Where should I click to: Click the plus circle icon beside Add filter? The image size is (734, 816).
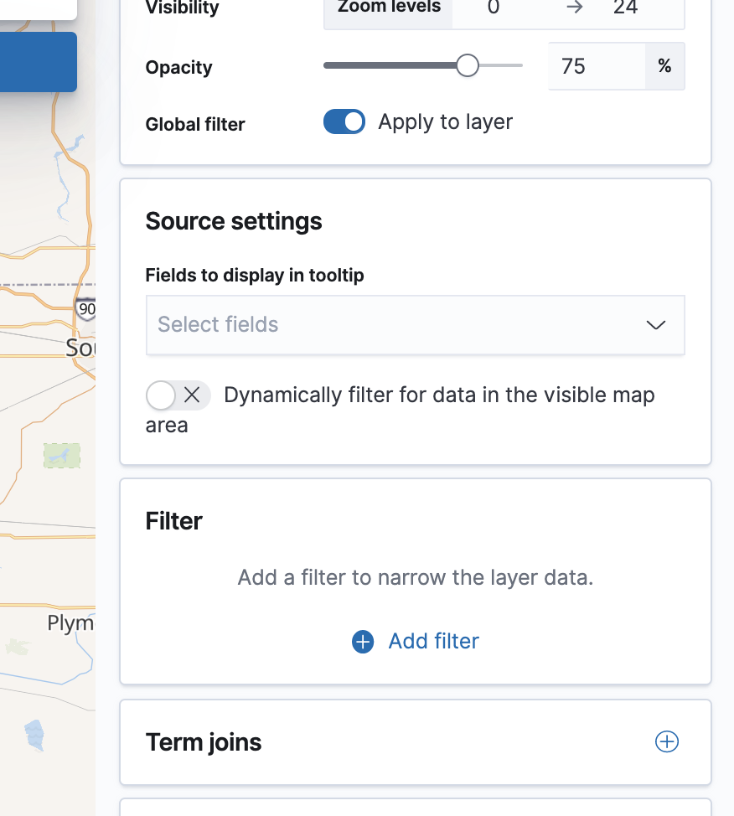tap(363, 642)
